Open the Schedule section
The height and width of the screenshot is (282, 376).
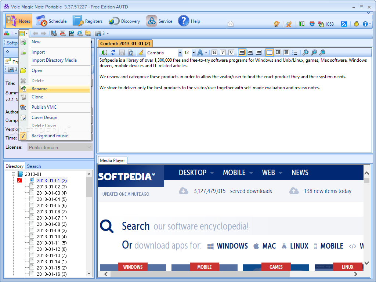(x=51, y=21)
